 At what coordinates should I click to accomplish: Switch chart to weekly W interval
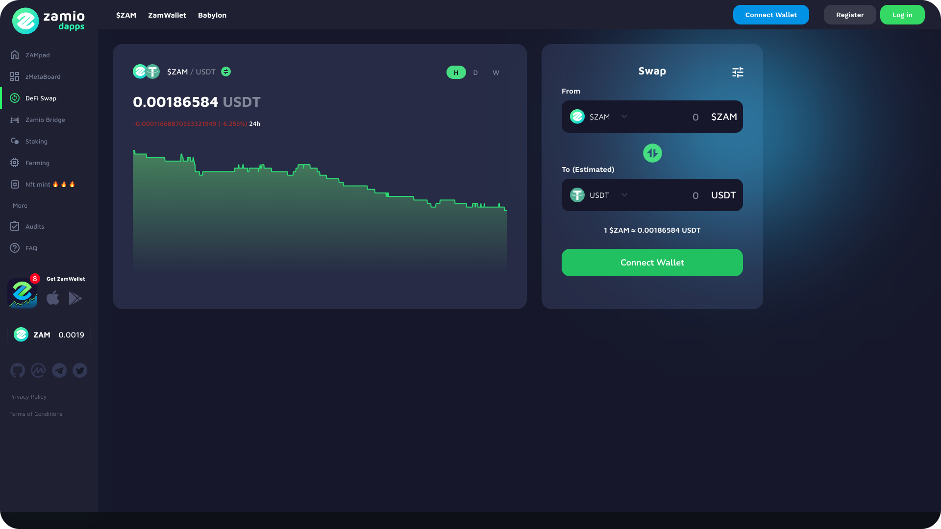pyautogui.click(x=496, y=72)
